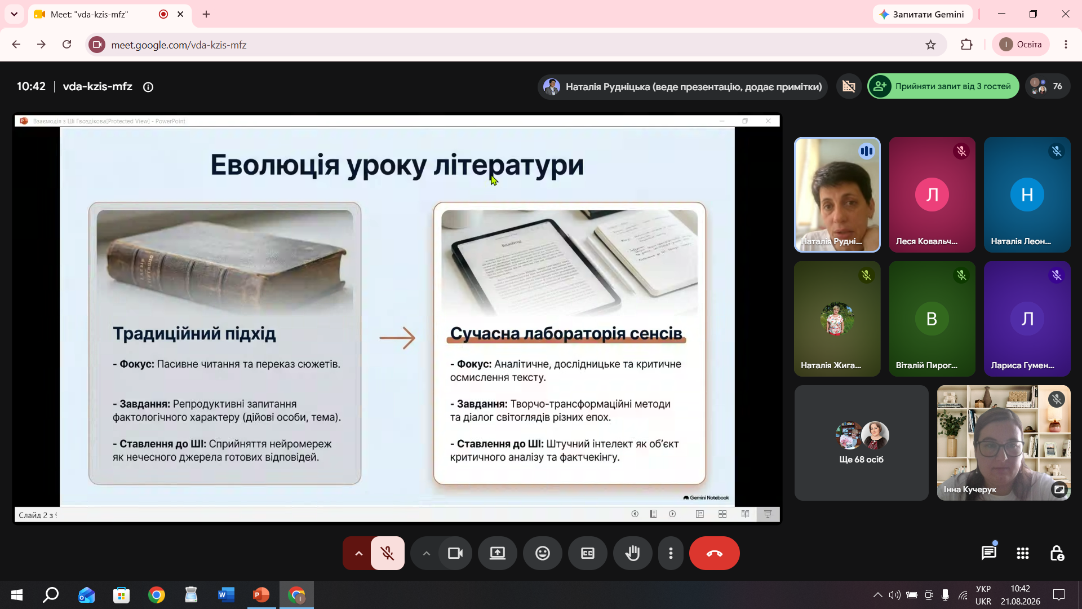1082x609 pixels.
Task: Open more options three-dot menu in Meet
Action: pos(671,553)
